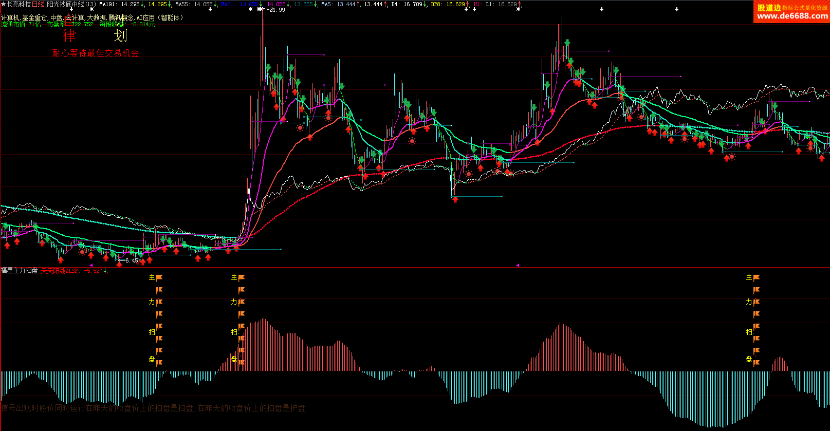Click the rightmost magenta triangle on the pane divider
Image resolution: width=830 pixels, height=431 pixels.
518,266
